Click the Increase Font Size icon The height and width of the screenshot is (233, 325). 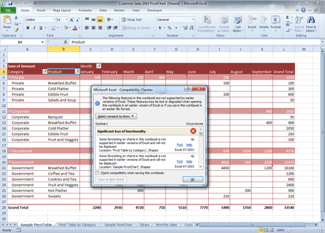(71, 20)
